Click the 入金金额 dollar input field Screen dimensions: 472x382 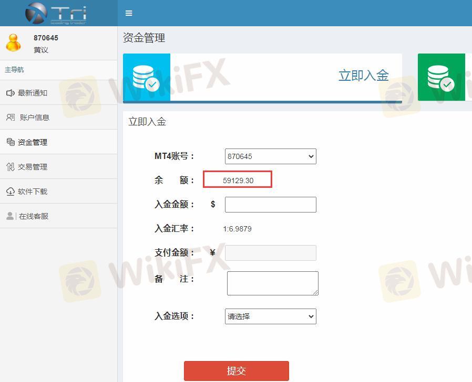coord(271,205)
